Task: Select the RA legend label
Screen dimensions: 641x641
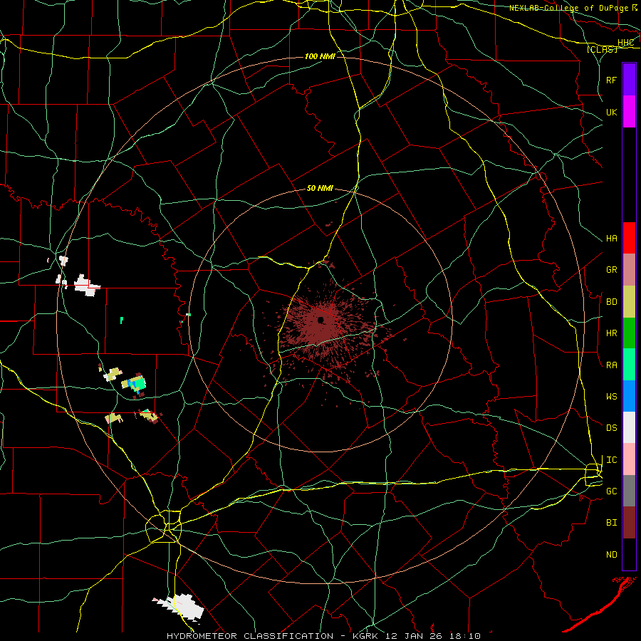Action: [x=611, y=365]
